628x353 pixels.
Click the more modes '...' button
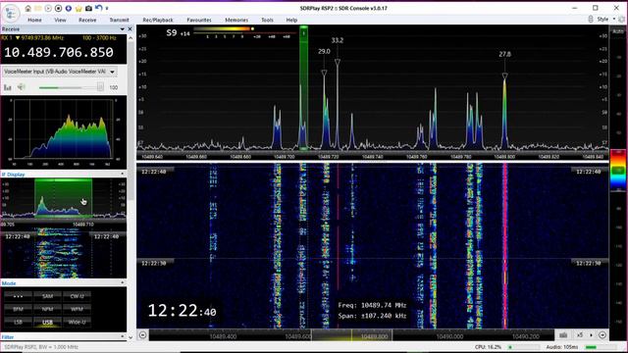coord(18,296)
